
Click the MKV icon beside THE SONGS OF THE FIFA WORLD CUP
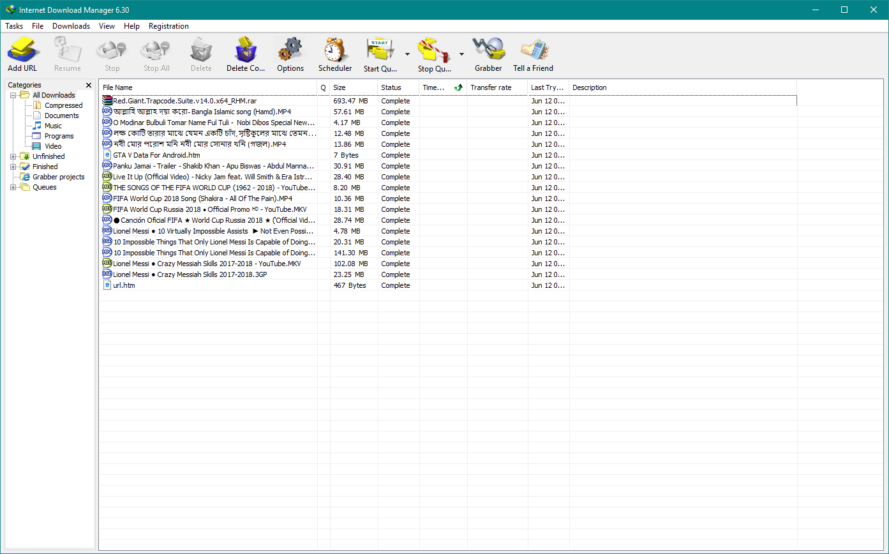coord(107,188)
